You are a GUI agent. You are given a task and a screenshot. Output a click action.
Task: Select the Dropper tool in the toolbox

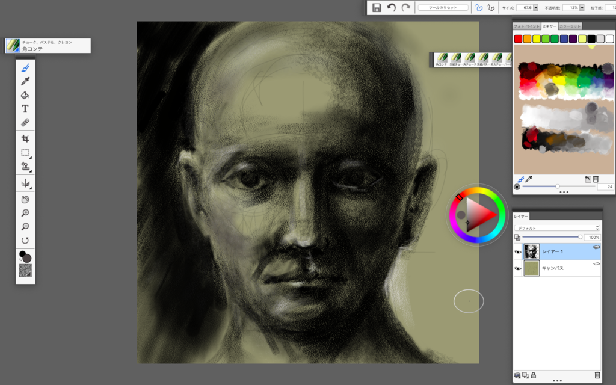pos(25,81)
